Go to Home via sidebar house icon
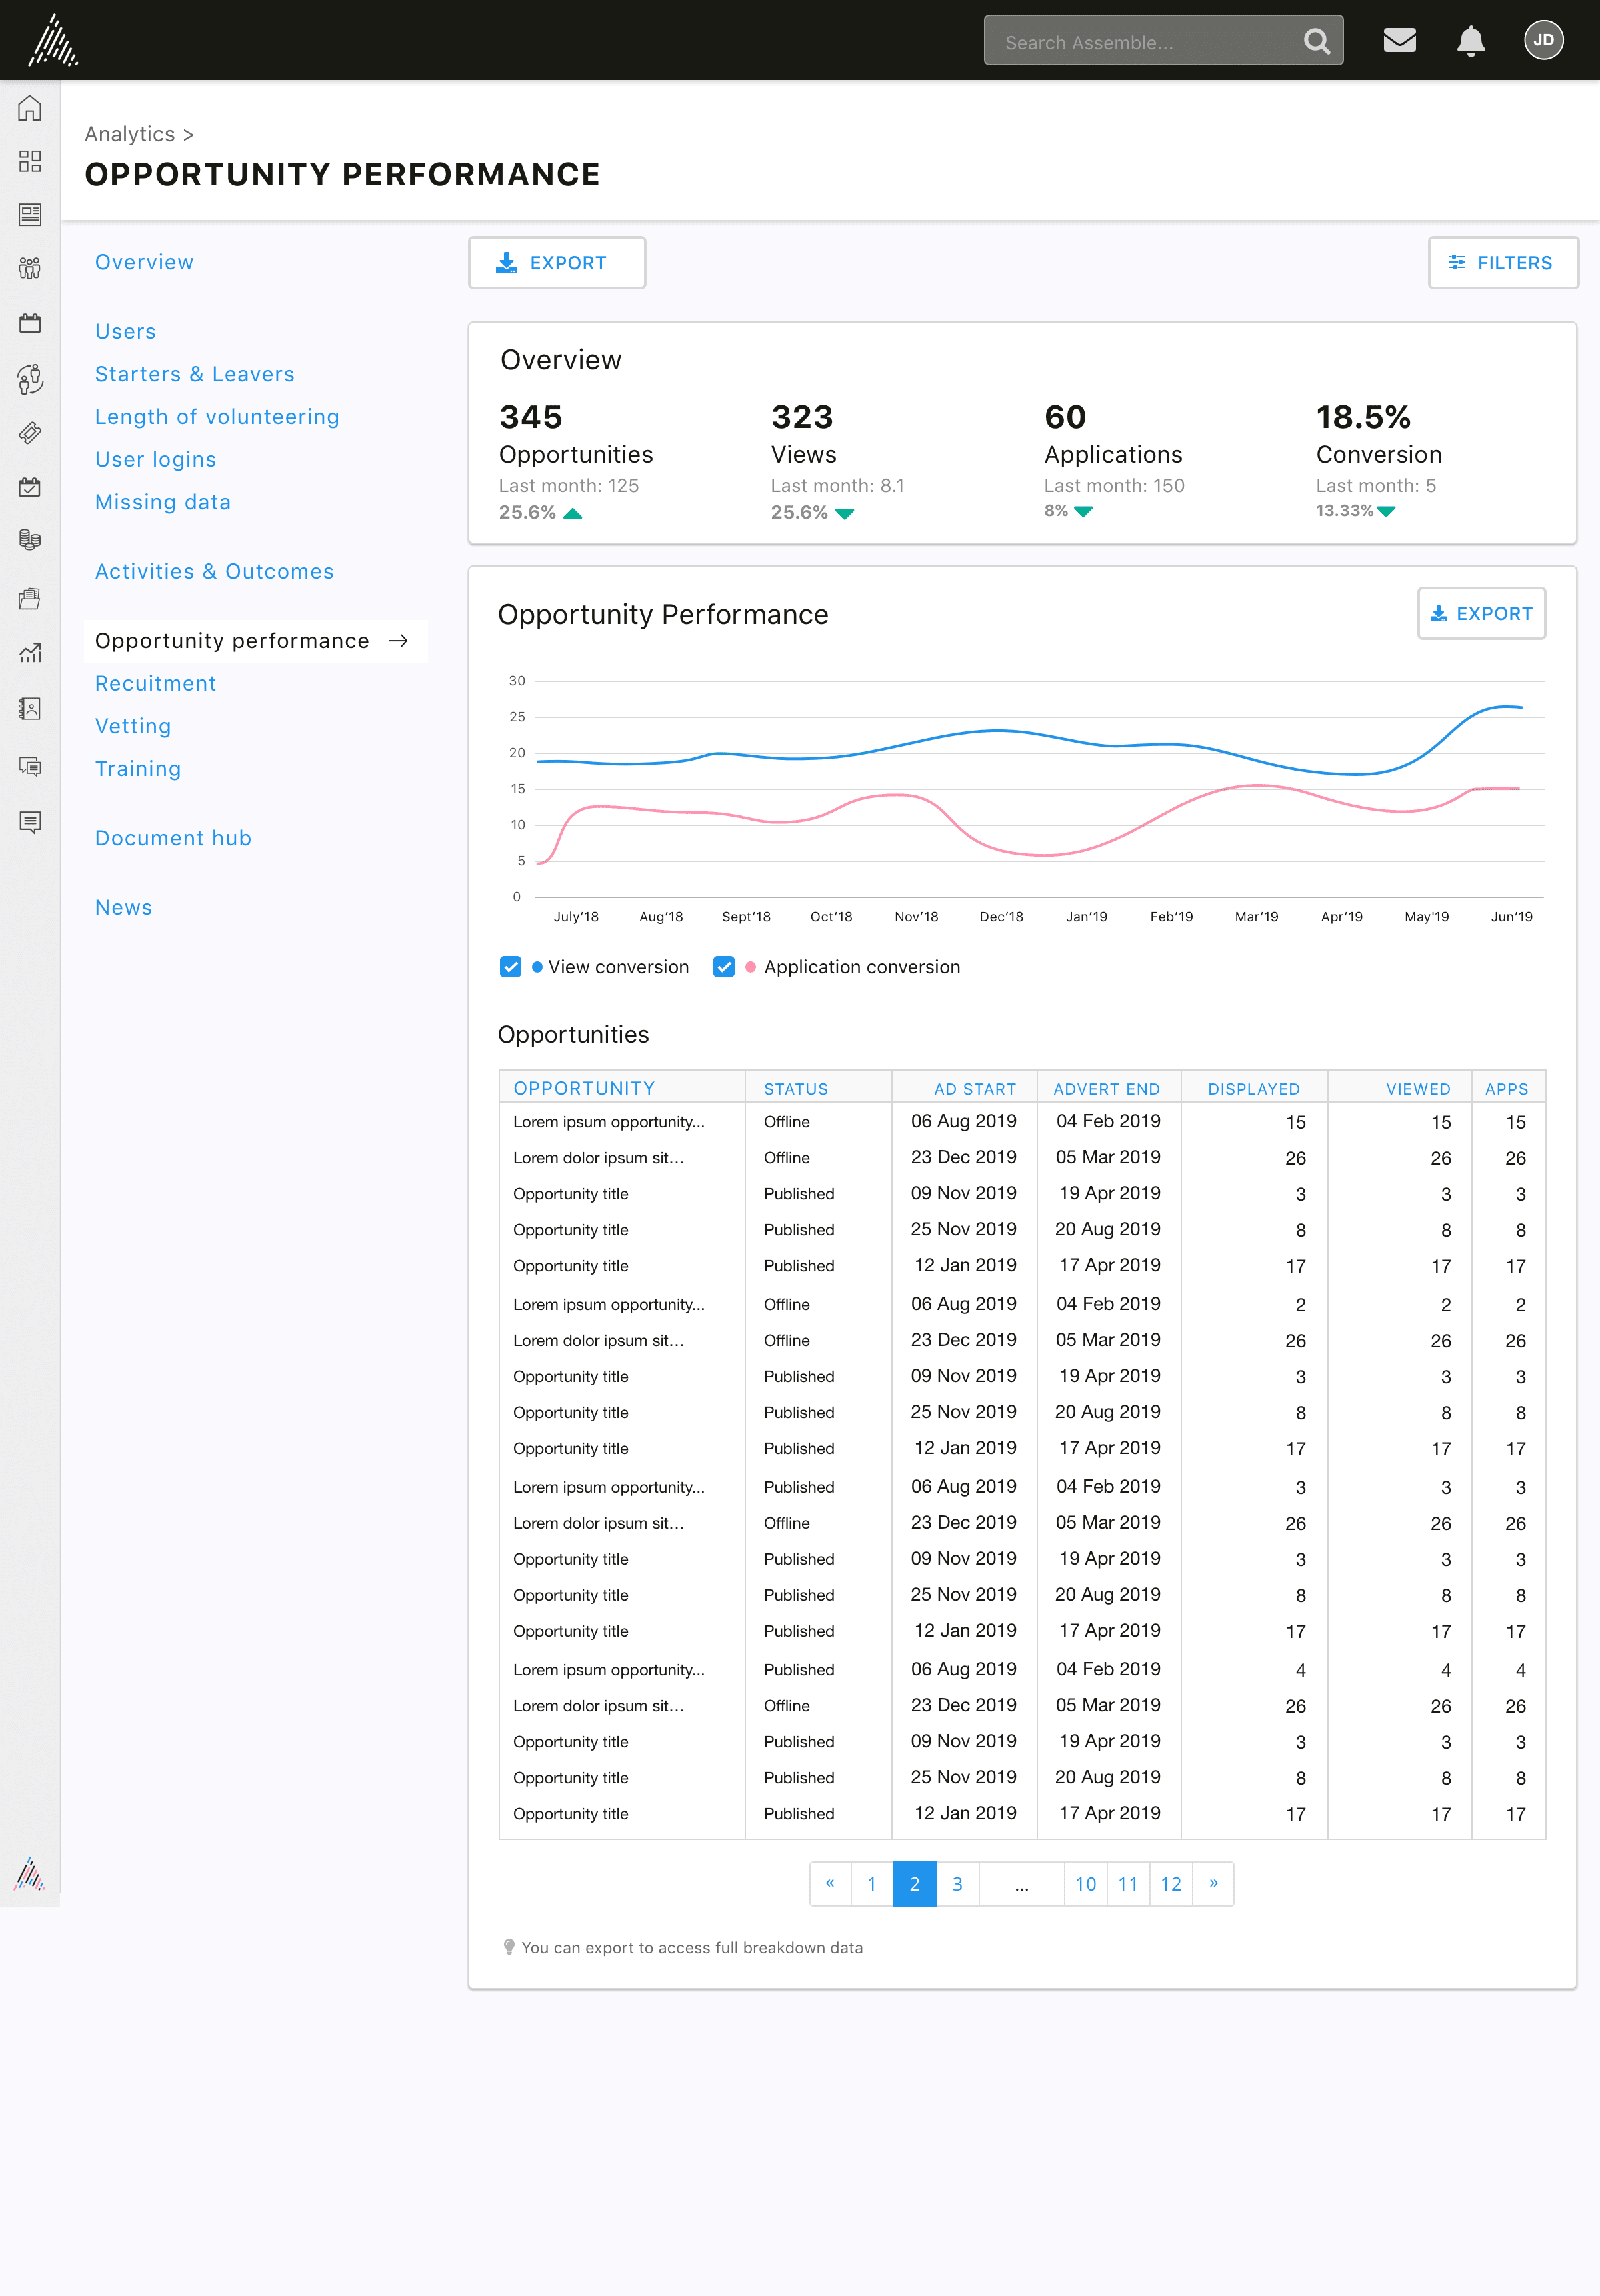Image resolution: width=1600 pixels, height=2296 pixels. (x=30, y=108)
